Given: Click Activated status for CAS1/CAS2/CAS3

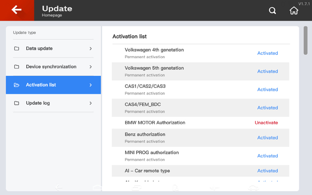Looking at the screenshot, I should [x=267, y=90].
